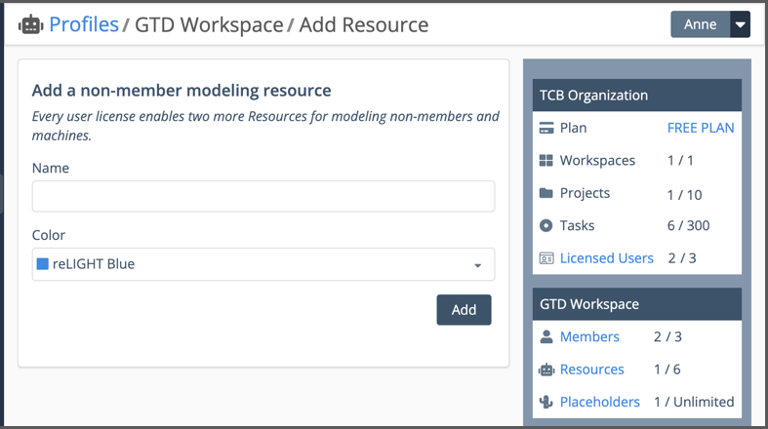The height and width of the screenshot is (429, 768).
Task: Click the Members person icon
Action: coord(546,337)
